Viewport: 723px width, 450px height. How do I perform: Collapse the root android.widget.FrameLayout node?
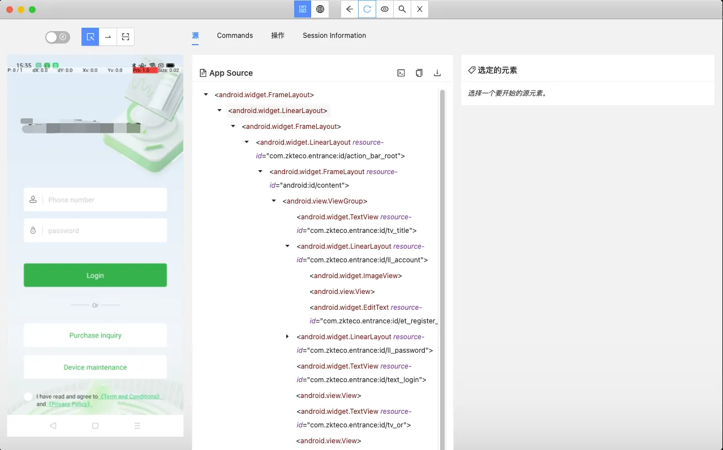pyautogui.click(x=206, y=95)
